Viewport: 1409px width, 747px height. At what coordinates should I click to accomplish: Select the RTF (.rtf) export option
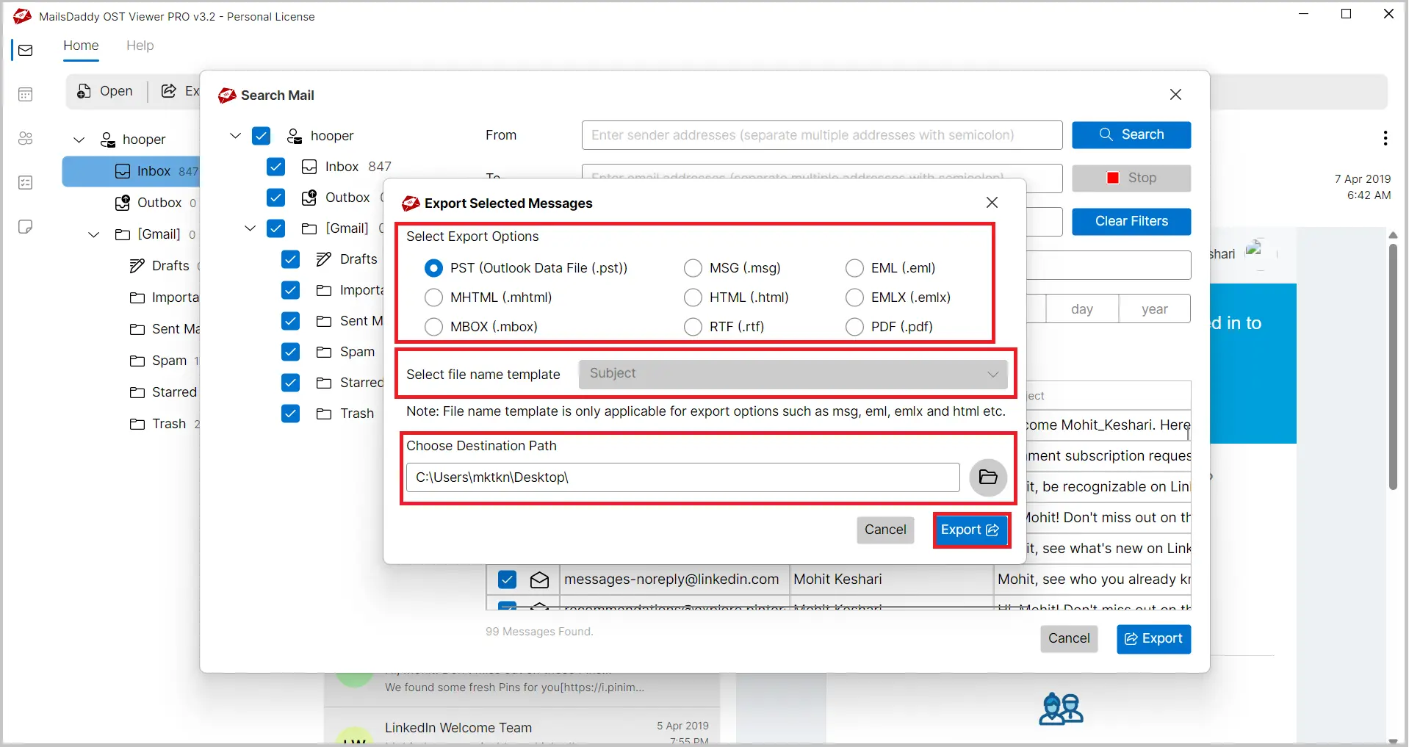coord(693,327)
